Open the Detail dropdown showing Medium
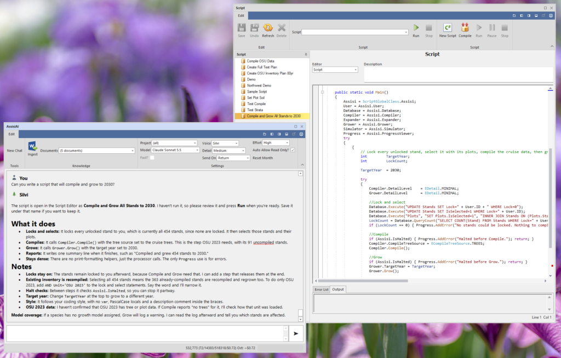This screenshot has width=561, height=358. pyautogui.click(x=229, y=151)
